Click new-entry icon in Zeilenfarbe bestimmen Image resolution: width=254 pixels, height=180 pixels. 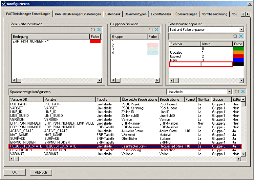[x=93, y=29]
